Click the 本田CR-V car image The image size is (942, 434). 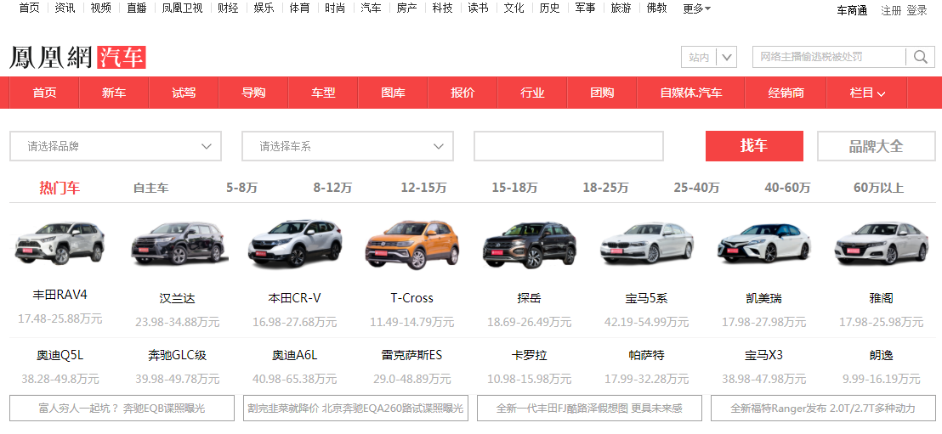[294, 243]
